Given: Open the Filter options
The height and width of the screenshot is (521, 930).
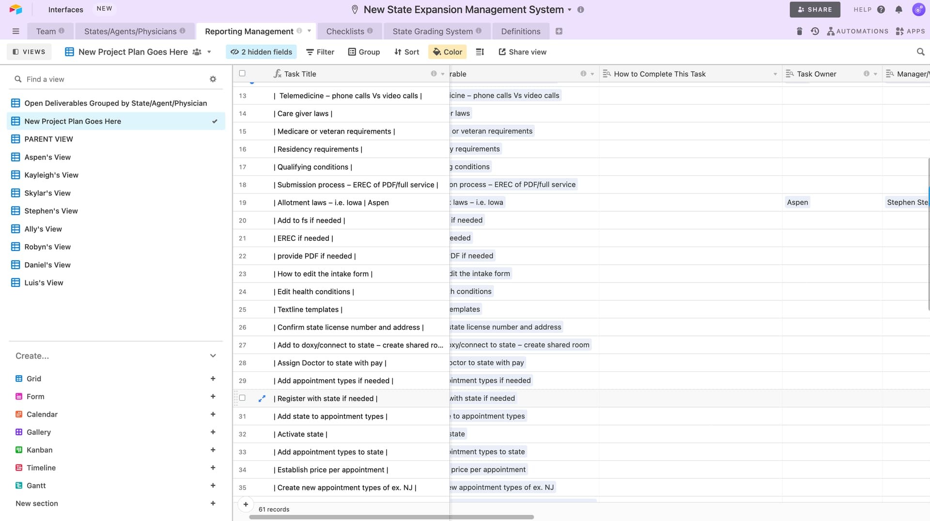Looking at the screenshot, I should click(x=320, y=52).
